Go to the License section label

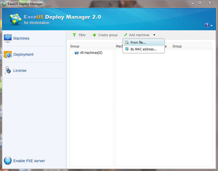coord(20,70)
